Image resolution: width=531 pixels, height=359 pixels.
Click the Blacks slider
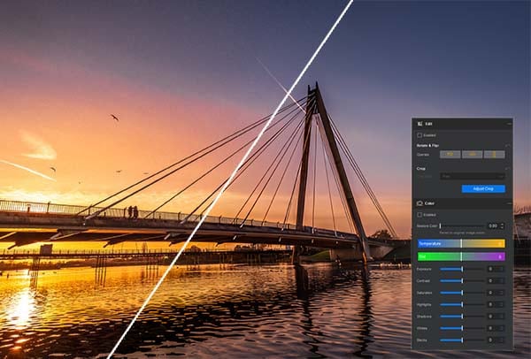[x=462, y=340]
